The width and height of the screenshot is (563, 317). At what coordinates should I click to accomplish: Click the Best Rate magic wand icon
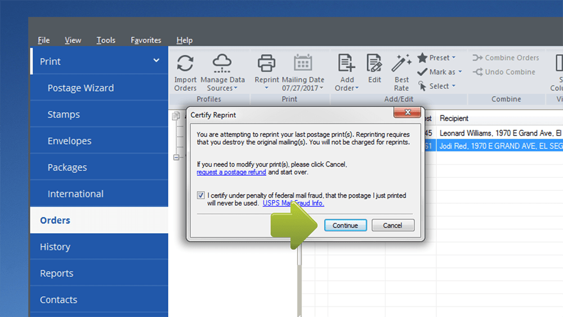click(x=401, y=63)
